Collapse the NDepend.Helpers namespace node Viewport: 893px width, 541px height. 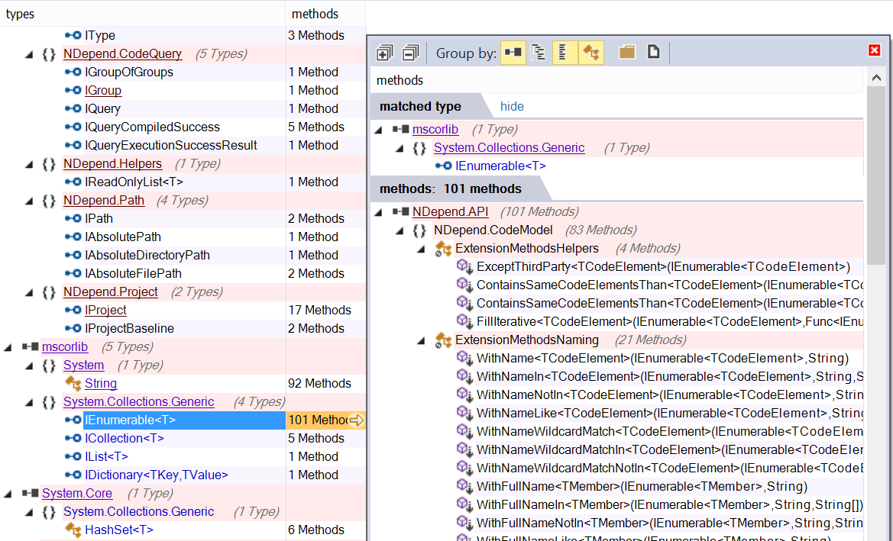pyautogui.click(x=29, y=164)
